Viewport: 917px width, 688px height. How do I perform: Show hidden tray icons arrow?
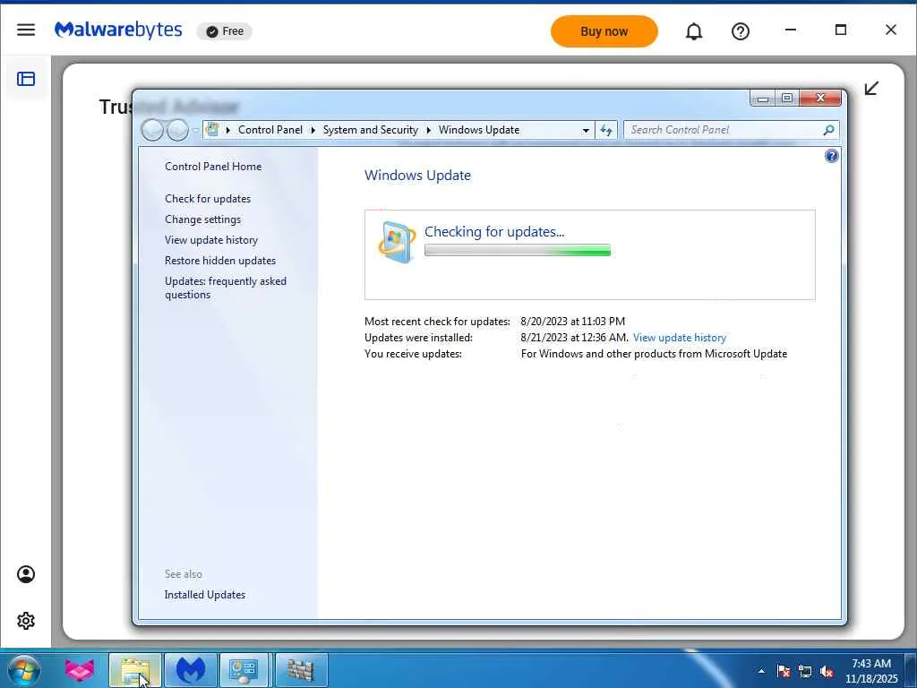[761, 671]
